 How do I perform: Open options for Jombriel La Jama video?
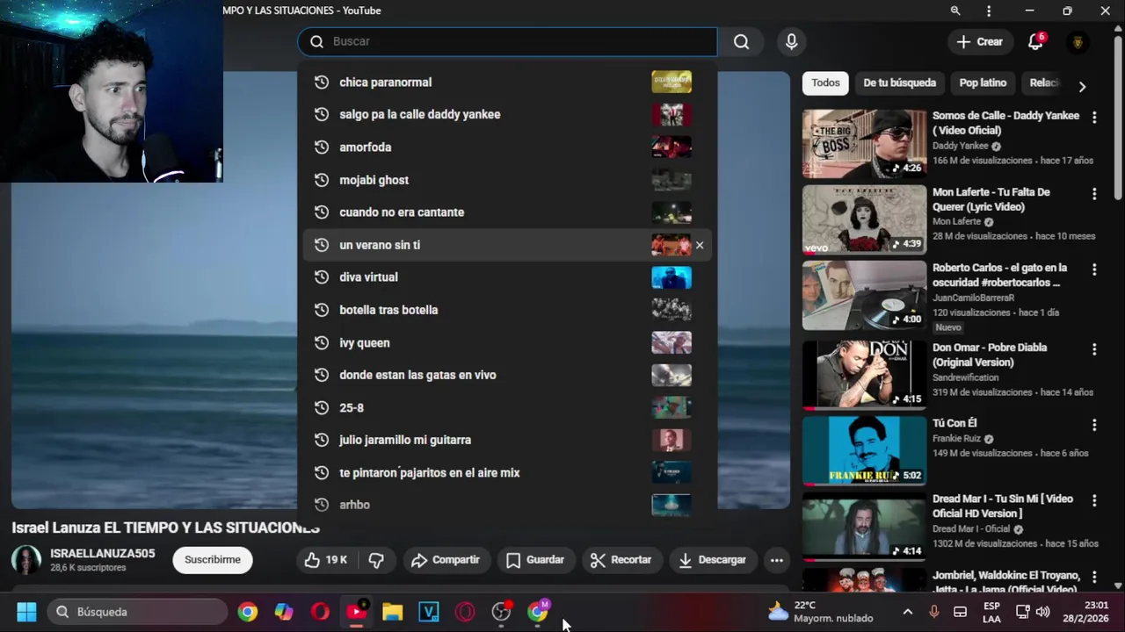tap(1094, 577)
